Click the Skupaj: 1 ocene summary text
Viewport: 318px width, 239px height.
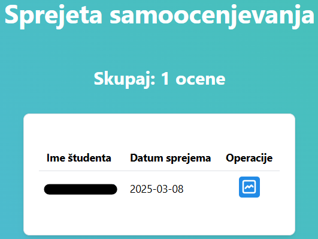[159, 79]
